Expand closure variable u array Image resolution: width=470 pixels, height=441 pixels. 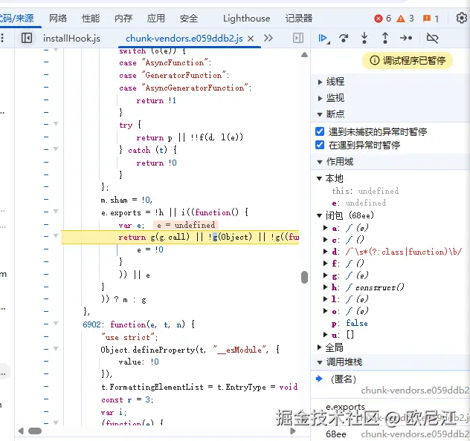325,334
